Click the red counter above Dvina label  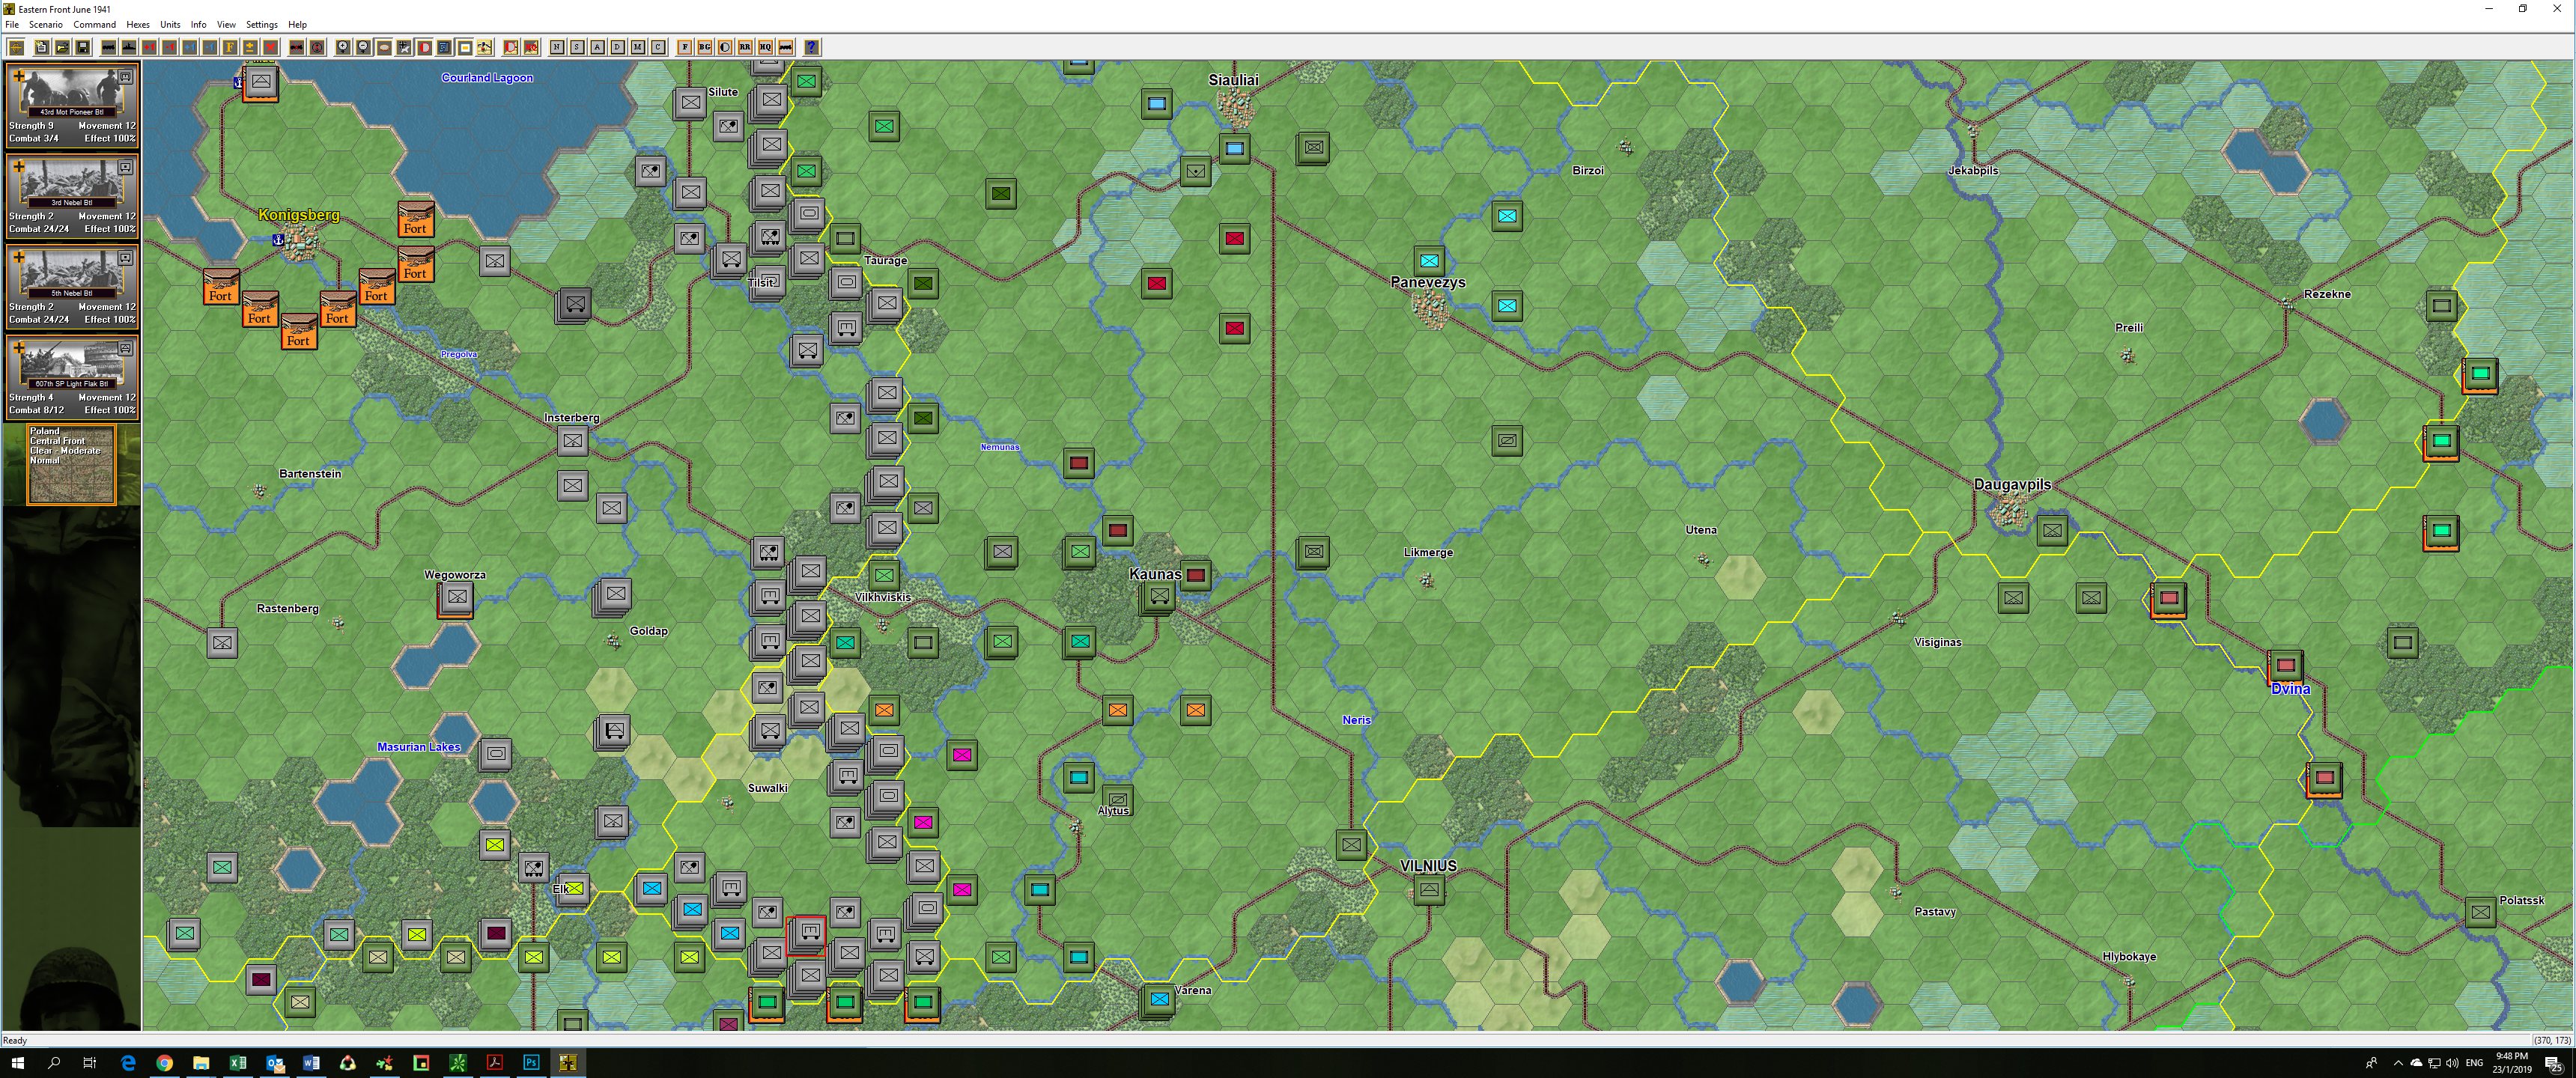pos(2285,665)
